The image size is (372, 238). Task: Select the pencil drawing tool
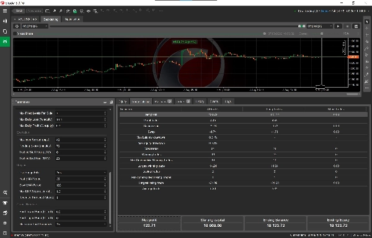click(x=366, y=48)
